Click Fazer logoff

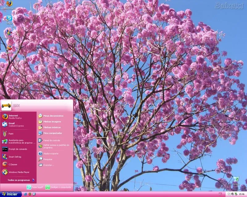(x=35, y=187)
